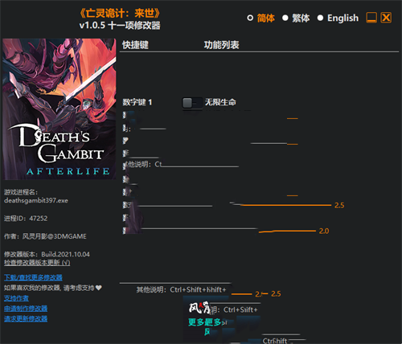Switch language to English
402x344 pixels.
320,18
